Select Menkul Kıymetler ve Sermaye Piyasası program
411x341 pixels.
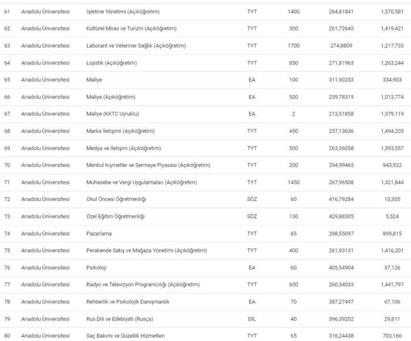pyautogui.click(x=148, y=165)
